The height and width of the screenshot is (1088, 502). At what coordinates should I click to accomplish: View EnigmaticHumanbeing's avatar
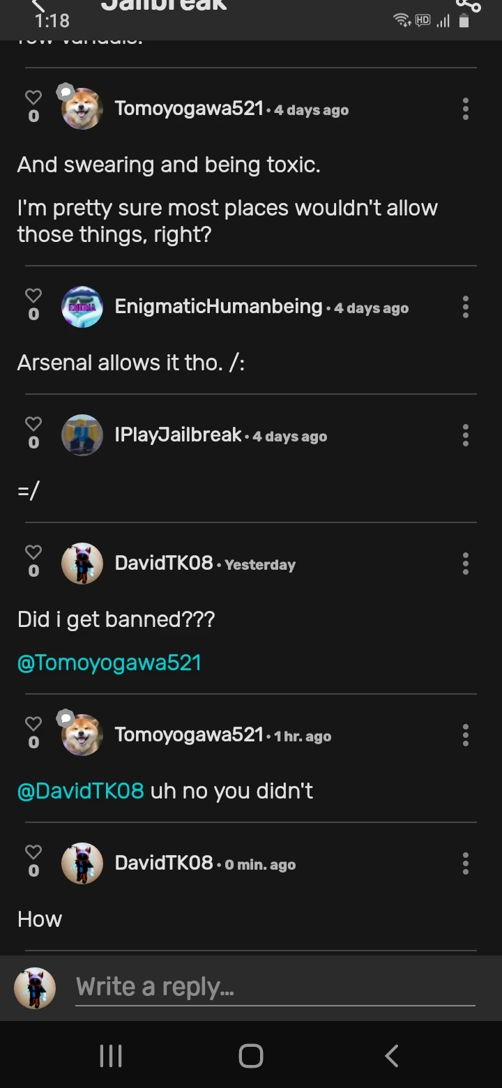82,307
